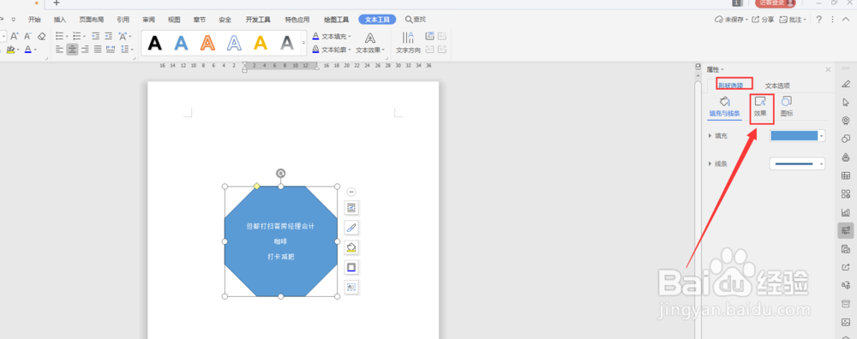Expand the text style gallery
Screen dimensions: 857x339
304,43
